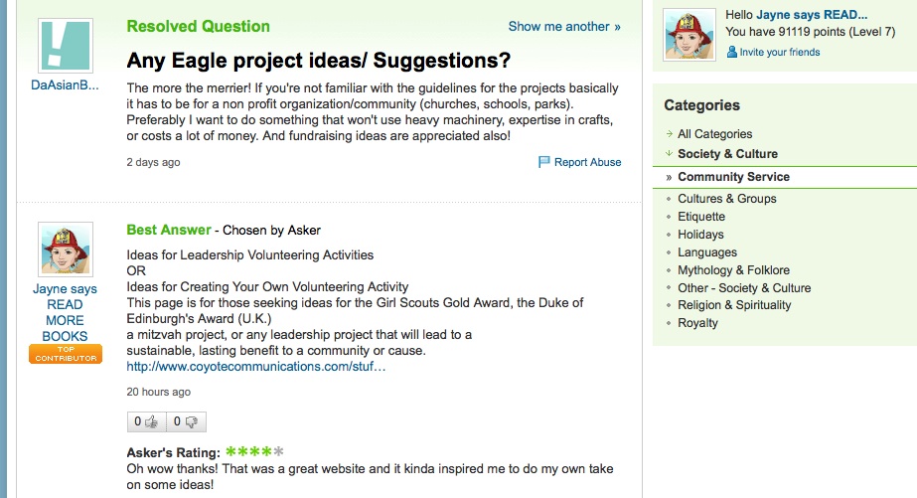Click the Asker's Rating stars

pos(254,451)
